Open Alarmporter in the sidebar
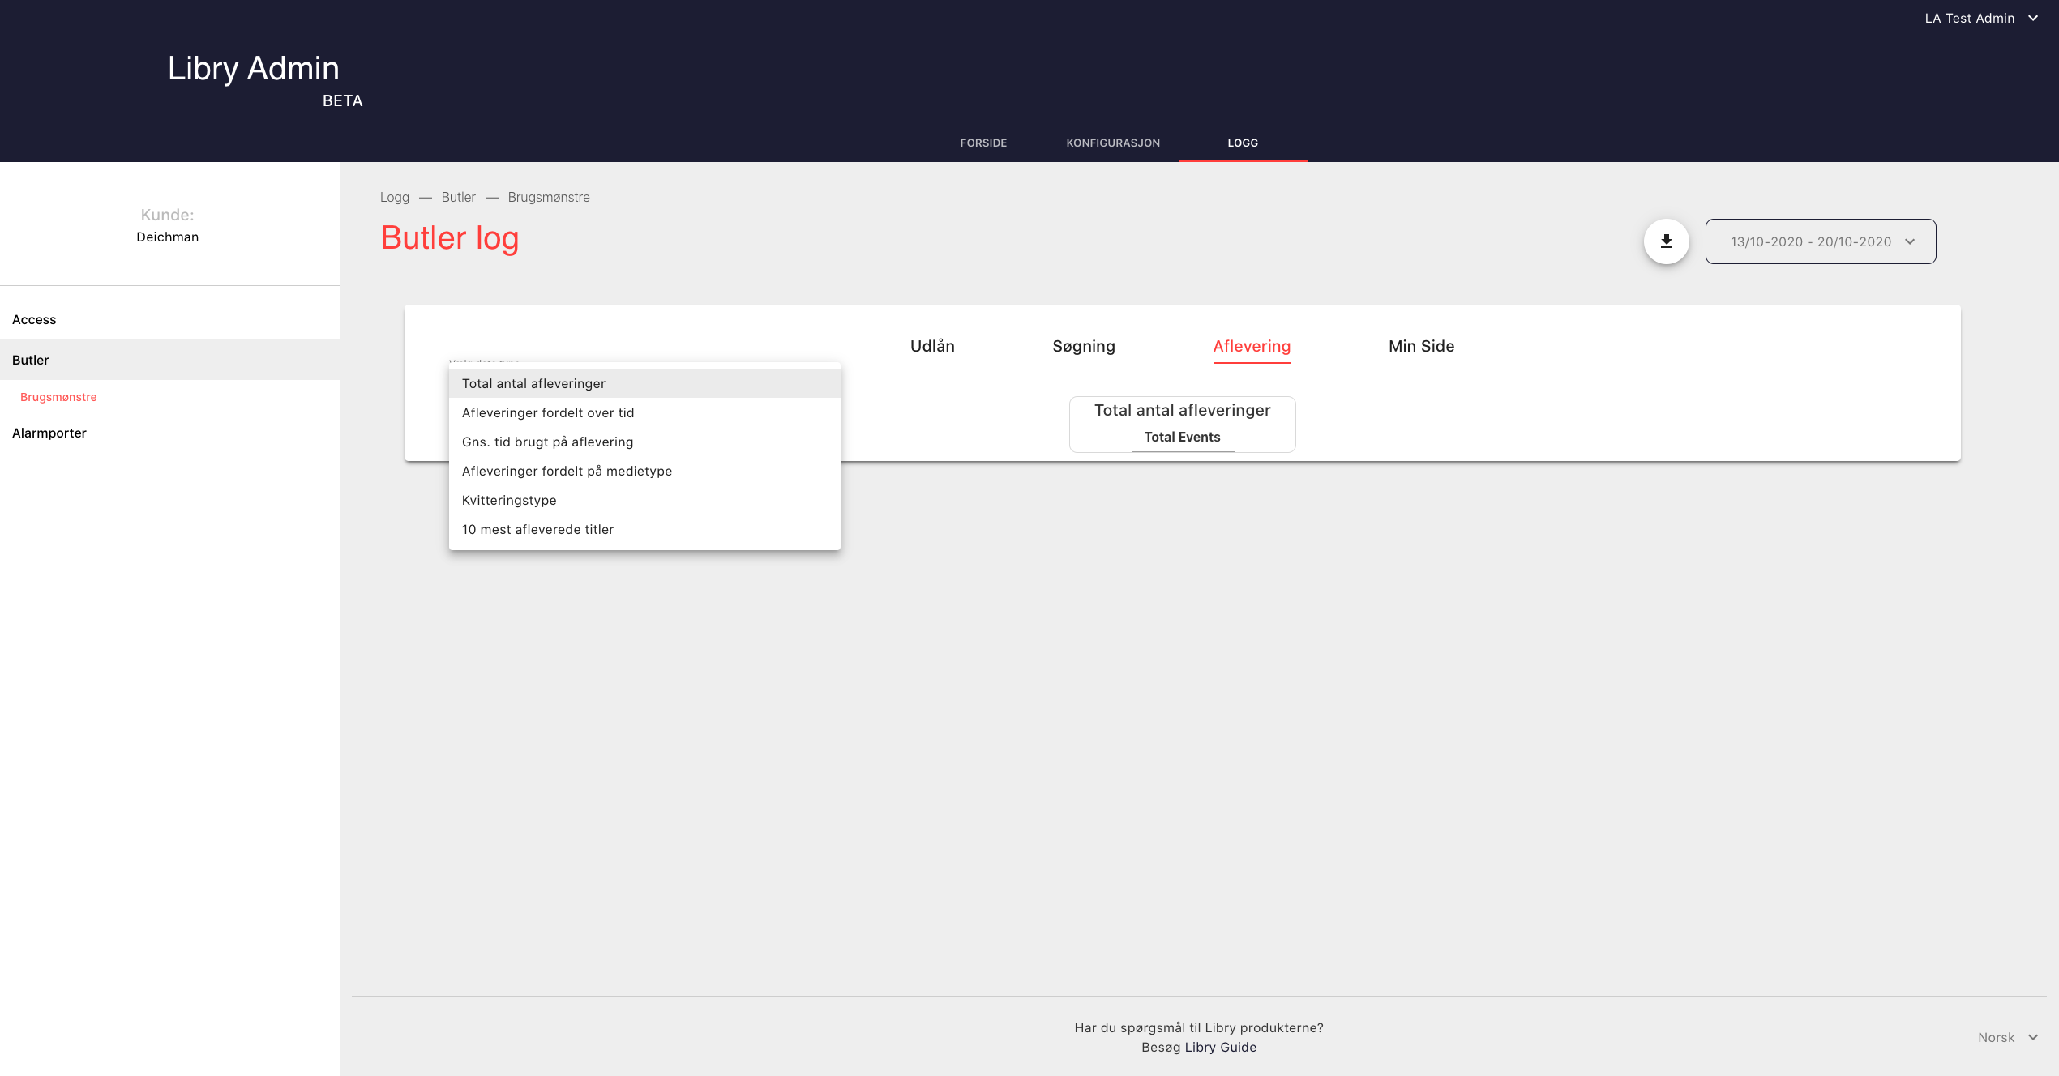The image size is (2059, 1076). [x=49, y=433]
